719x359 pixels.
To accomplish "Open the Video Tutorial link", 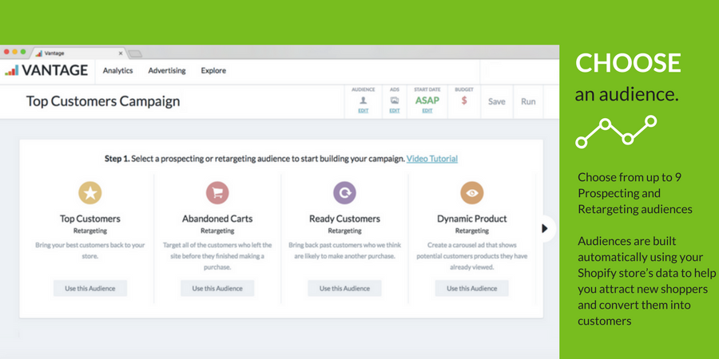I will (432, 159).
